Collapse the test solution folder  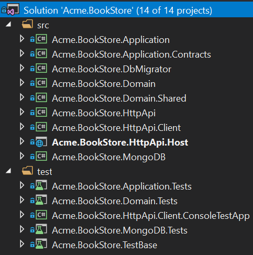(8, 171)
